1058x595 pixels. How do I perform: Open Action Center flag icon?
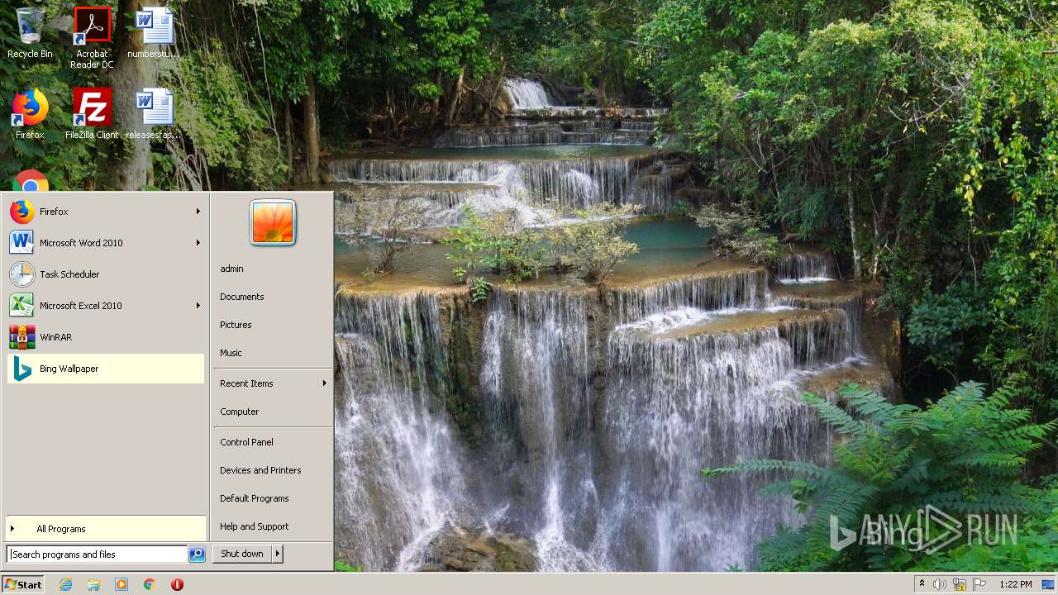pyautogui.click(x=979, y=584)
